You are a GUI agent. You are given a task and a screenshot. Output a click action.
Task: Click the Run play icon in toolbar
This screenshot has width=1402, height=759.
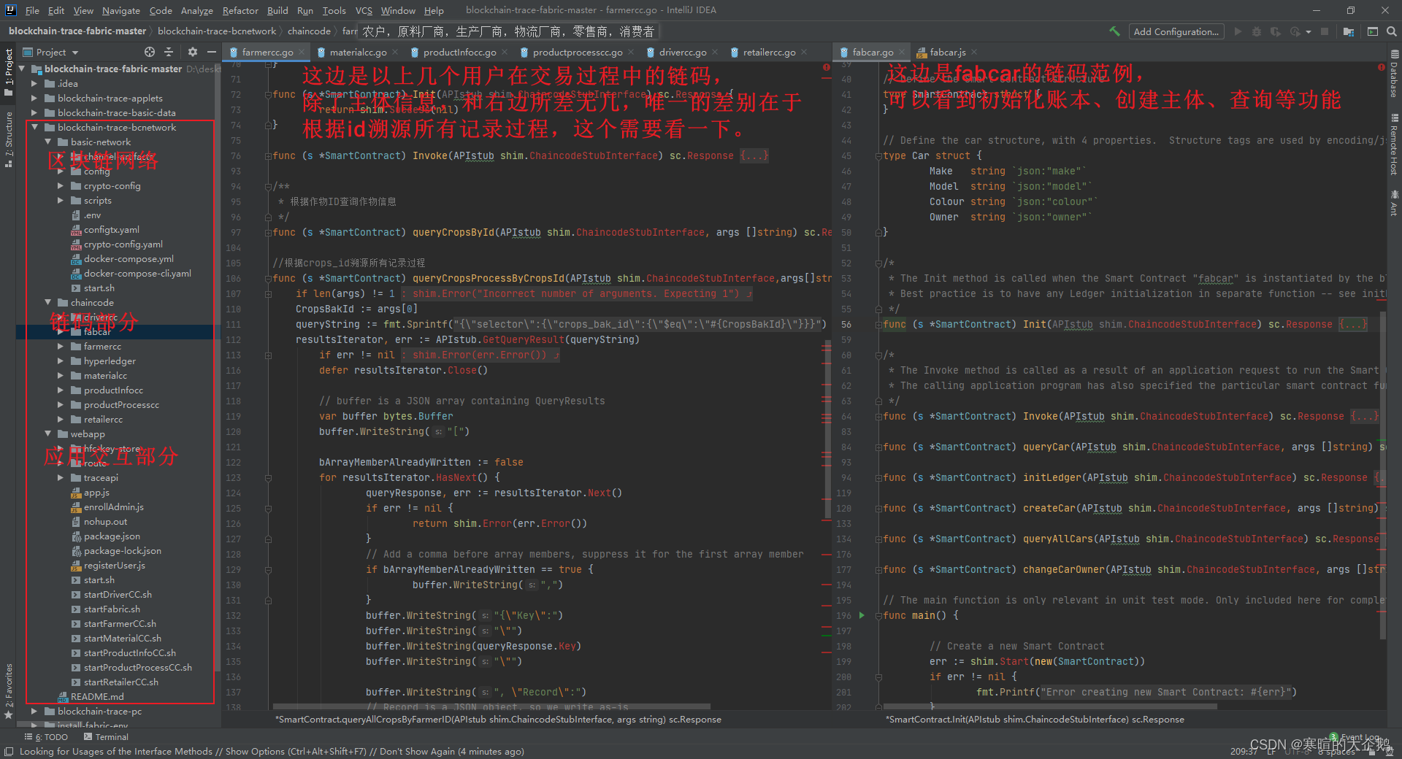(1238, 31)
